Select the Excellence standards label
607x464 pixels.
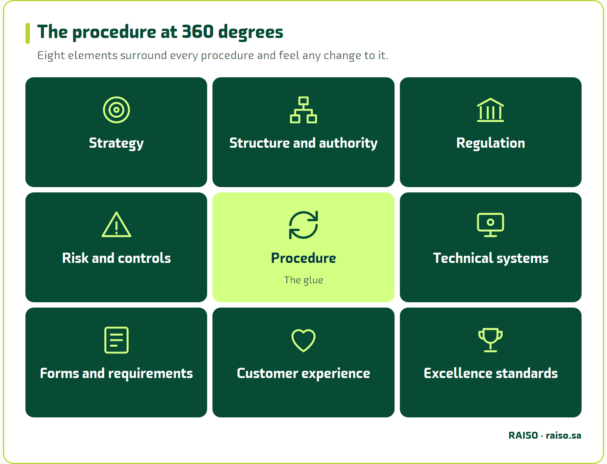coord(491,373)
